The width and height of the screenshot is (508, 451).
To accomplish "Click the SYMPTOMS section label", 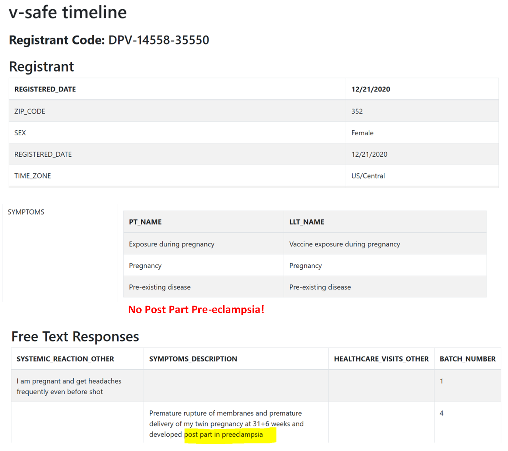I will coord(26,212).
